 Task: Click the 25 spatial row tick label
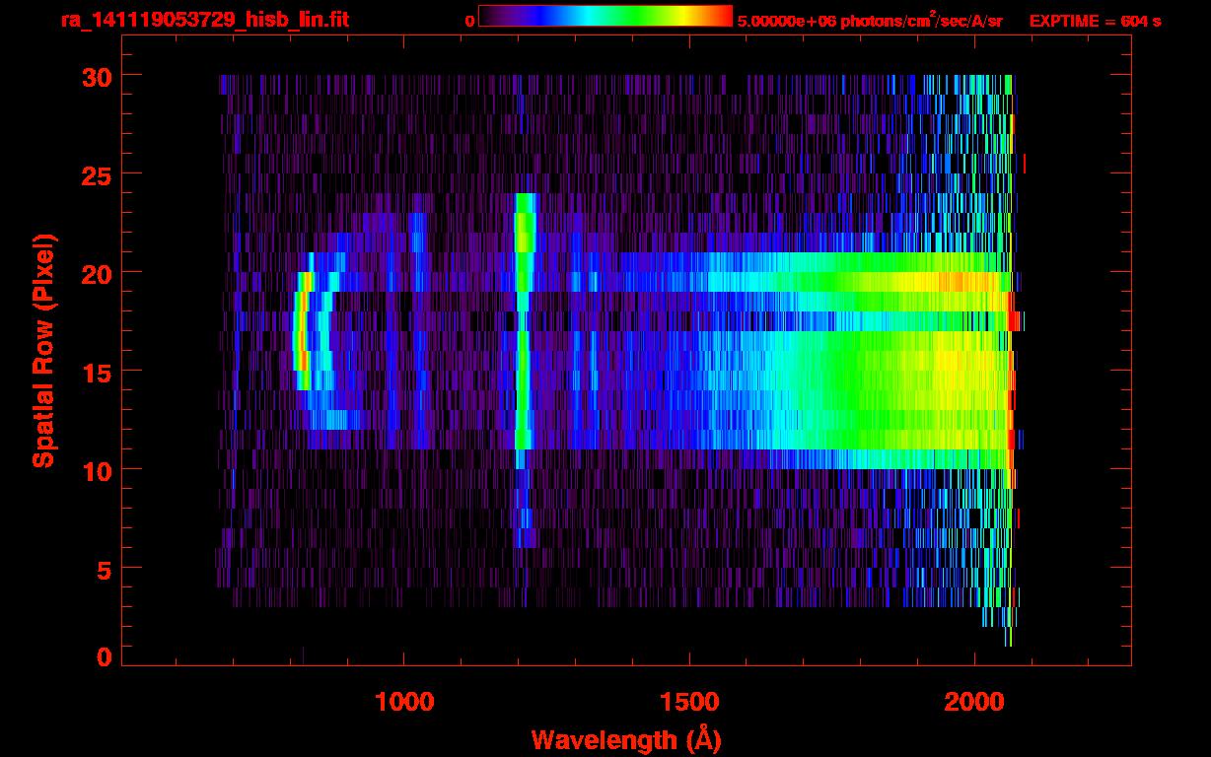97,174
